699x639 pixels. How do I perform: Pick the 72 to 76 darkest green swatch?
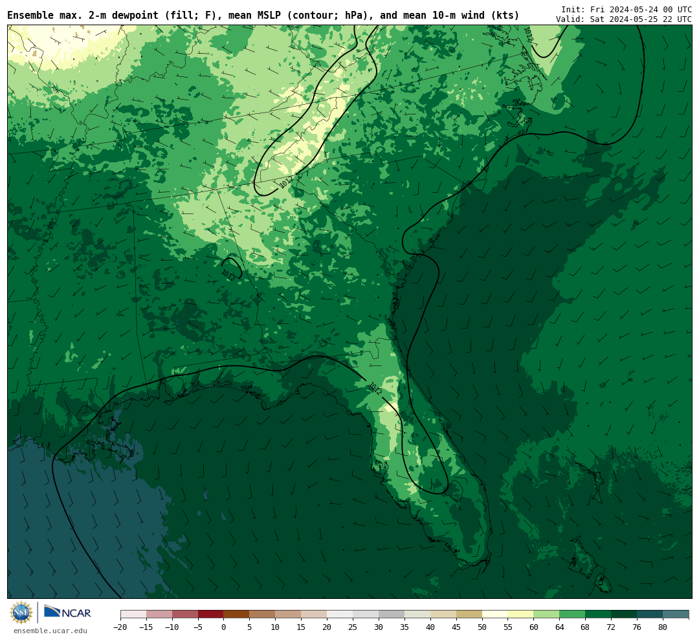click(x=624, y=614)
